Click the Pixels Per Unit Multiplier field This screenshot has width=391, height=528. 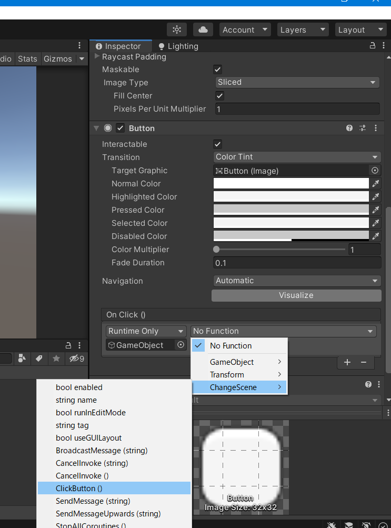[x=297, y=109]
